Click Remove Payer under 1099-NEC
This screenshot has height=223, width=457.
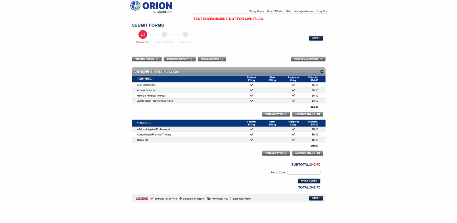[x=276, y=153]
